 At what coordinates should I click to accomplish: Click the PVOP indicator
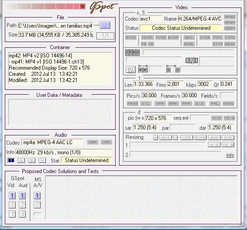pos(161,37)
